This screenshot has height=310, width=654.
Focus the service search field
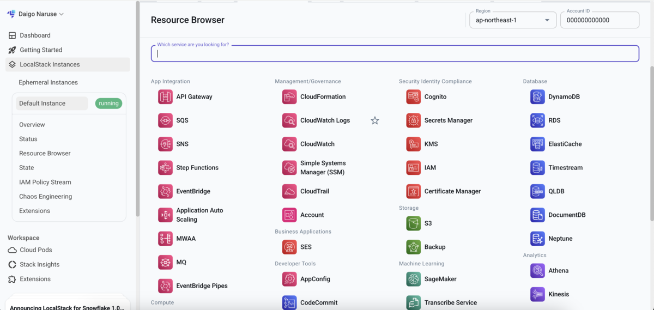395,53
